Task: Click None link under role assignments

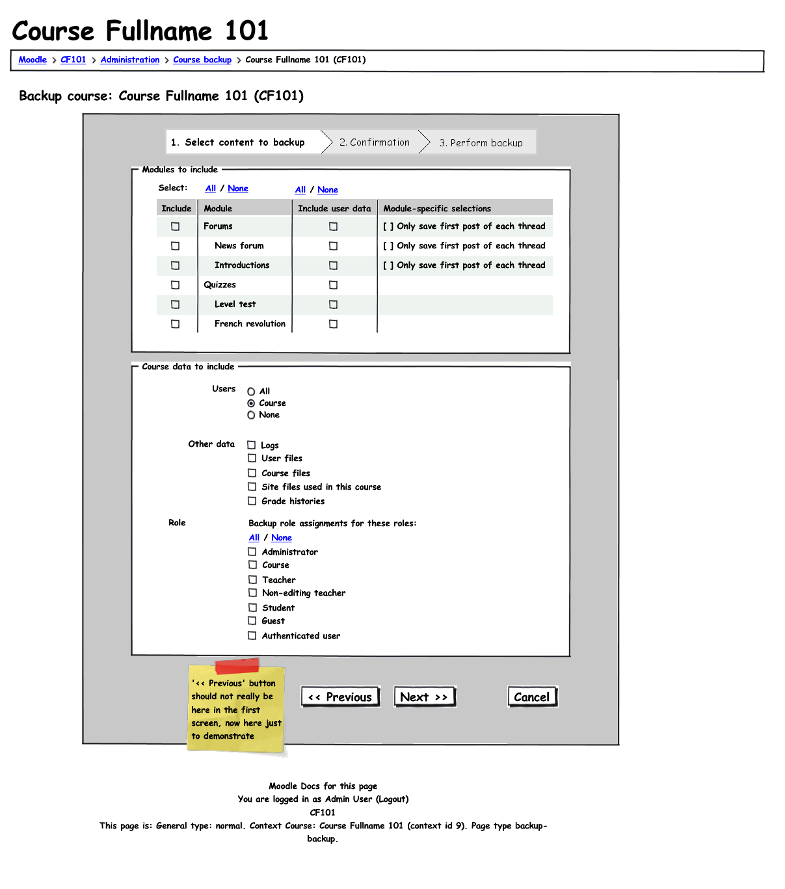Action: pyautogui.click(x=282, y=538)
